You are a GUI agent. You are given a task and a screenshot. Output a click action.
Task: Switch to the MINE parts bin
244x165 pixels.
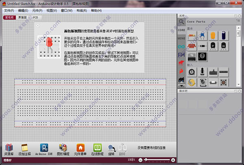181,38
